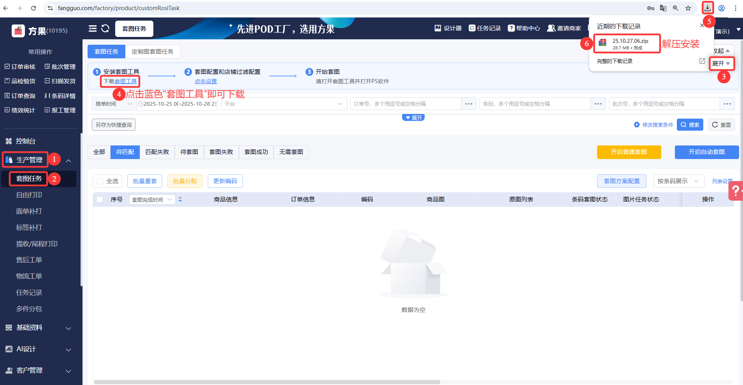Open the 设计器 designer icon
Image resolution: width=743 pixels, height=385 pixels.
point(438,28)
